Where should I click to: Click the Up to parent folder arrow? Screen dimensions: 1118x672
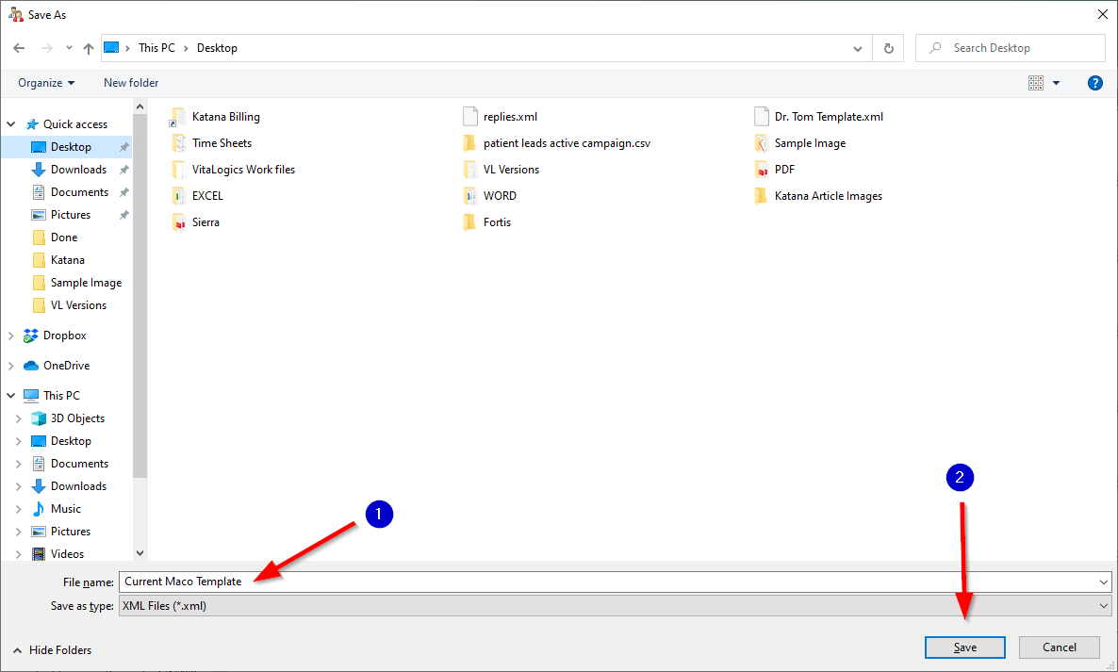89,48
